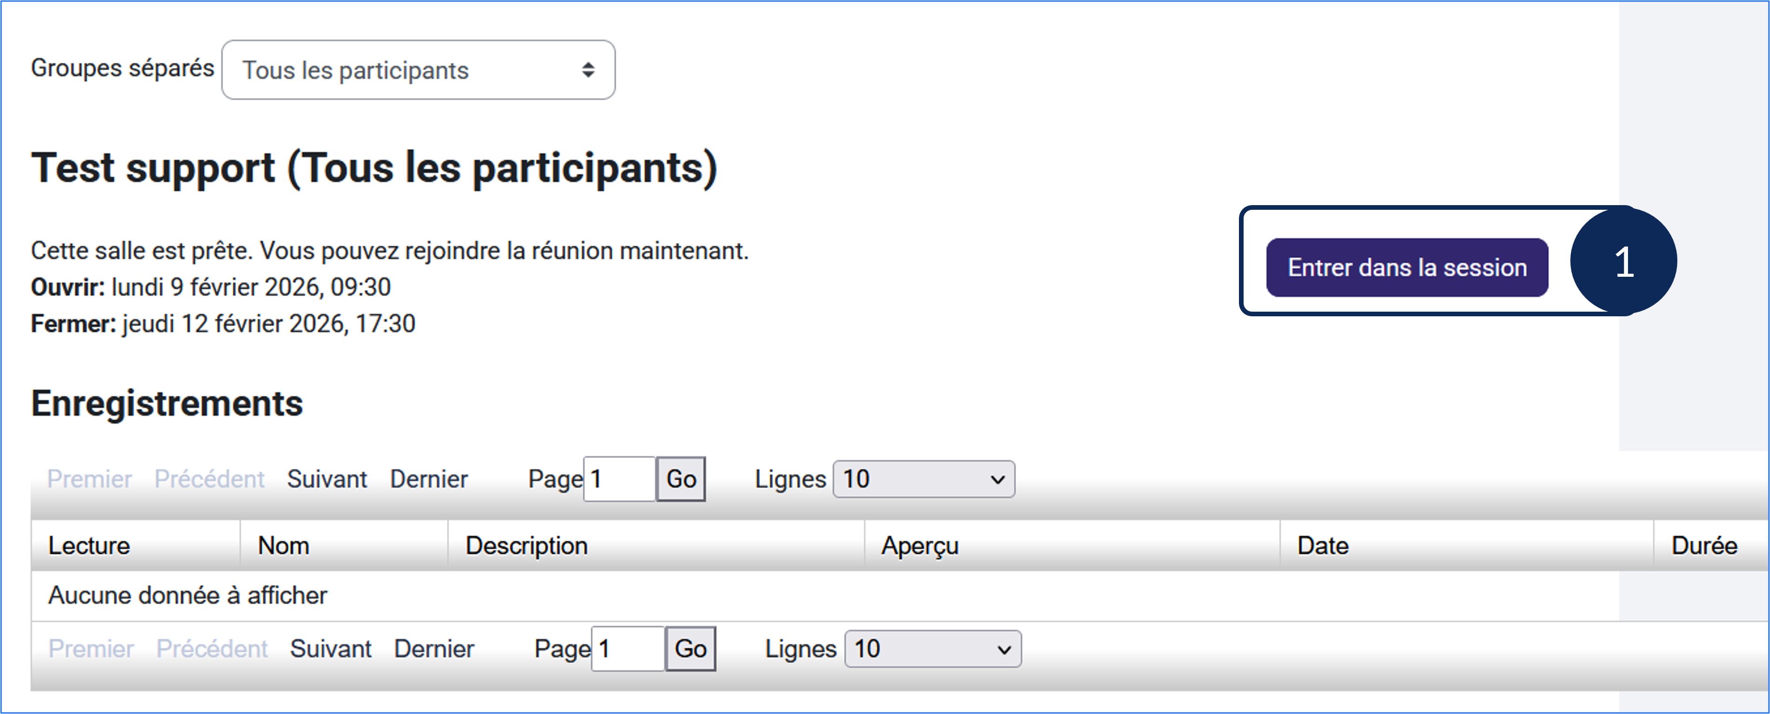Viewport: 1770px width, 714px height.
Task: Go to top Suivant page link
Action: tap(326, 479)
